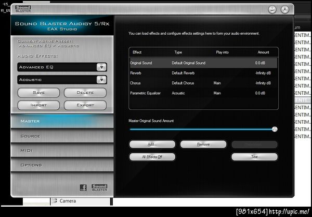Click the Amount column header
This screenshot has width=312, height=217.
click(263, 52)
